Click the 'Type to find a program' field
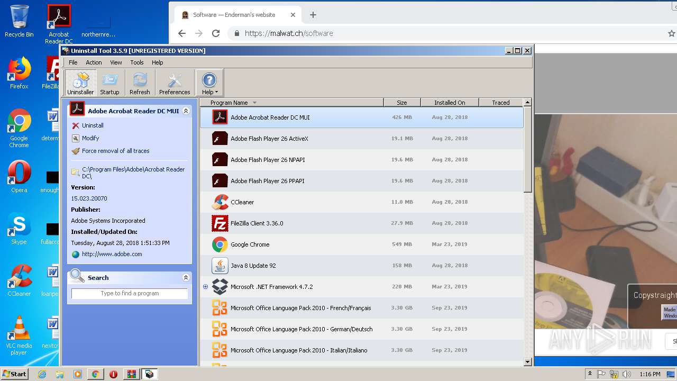Image resolution: width=677 pixels, height=381 pixels. click(x=130, y=293)
